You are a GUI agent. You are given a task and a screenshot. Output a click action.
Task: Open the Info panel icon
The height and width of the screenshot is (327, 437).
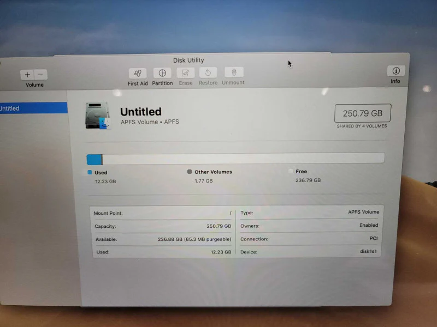coord(395,71)
